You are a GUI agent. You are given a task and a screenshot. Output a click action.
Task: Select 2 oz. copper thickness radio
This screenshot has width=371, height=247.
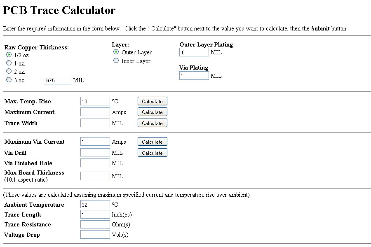coord(9,72)
